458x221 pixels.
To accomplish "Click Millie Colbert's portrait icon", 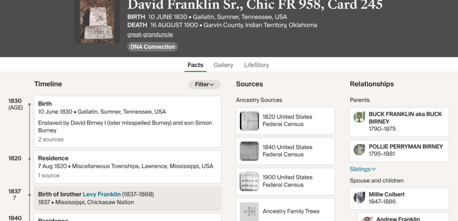I will tap(359, 197).
